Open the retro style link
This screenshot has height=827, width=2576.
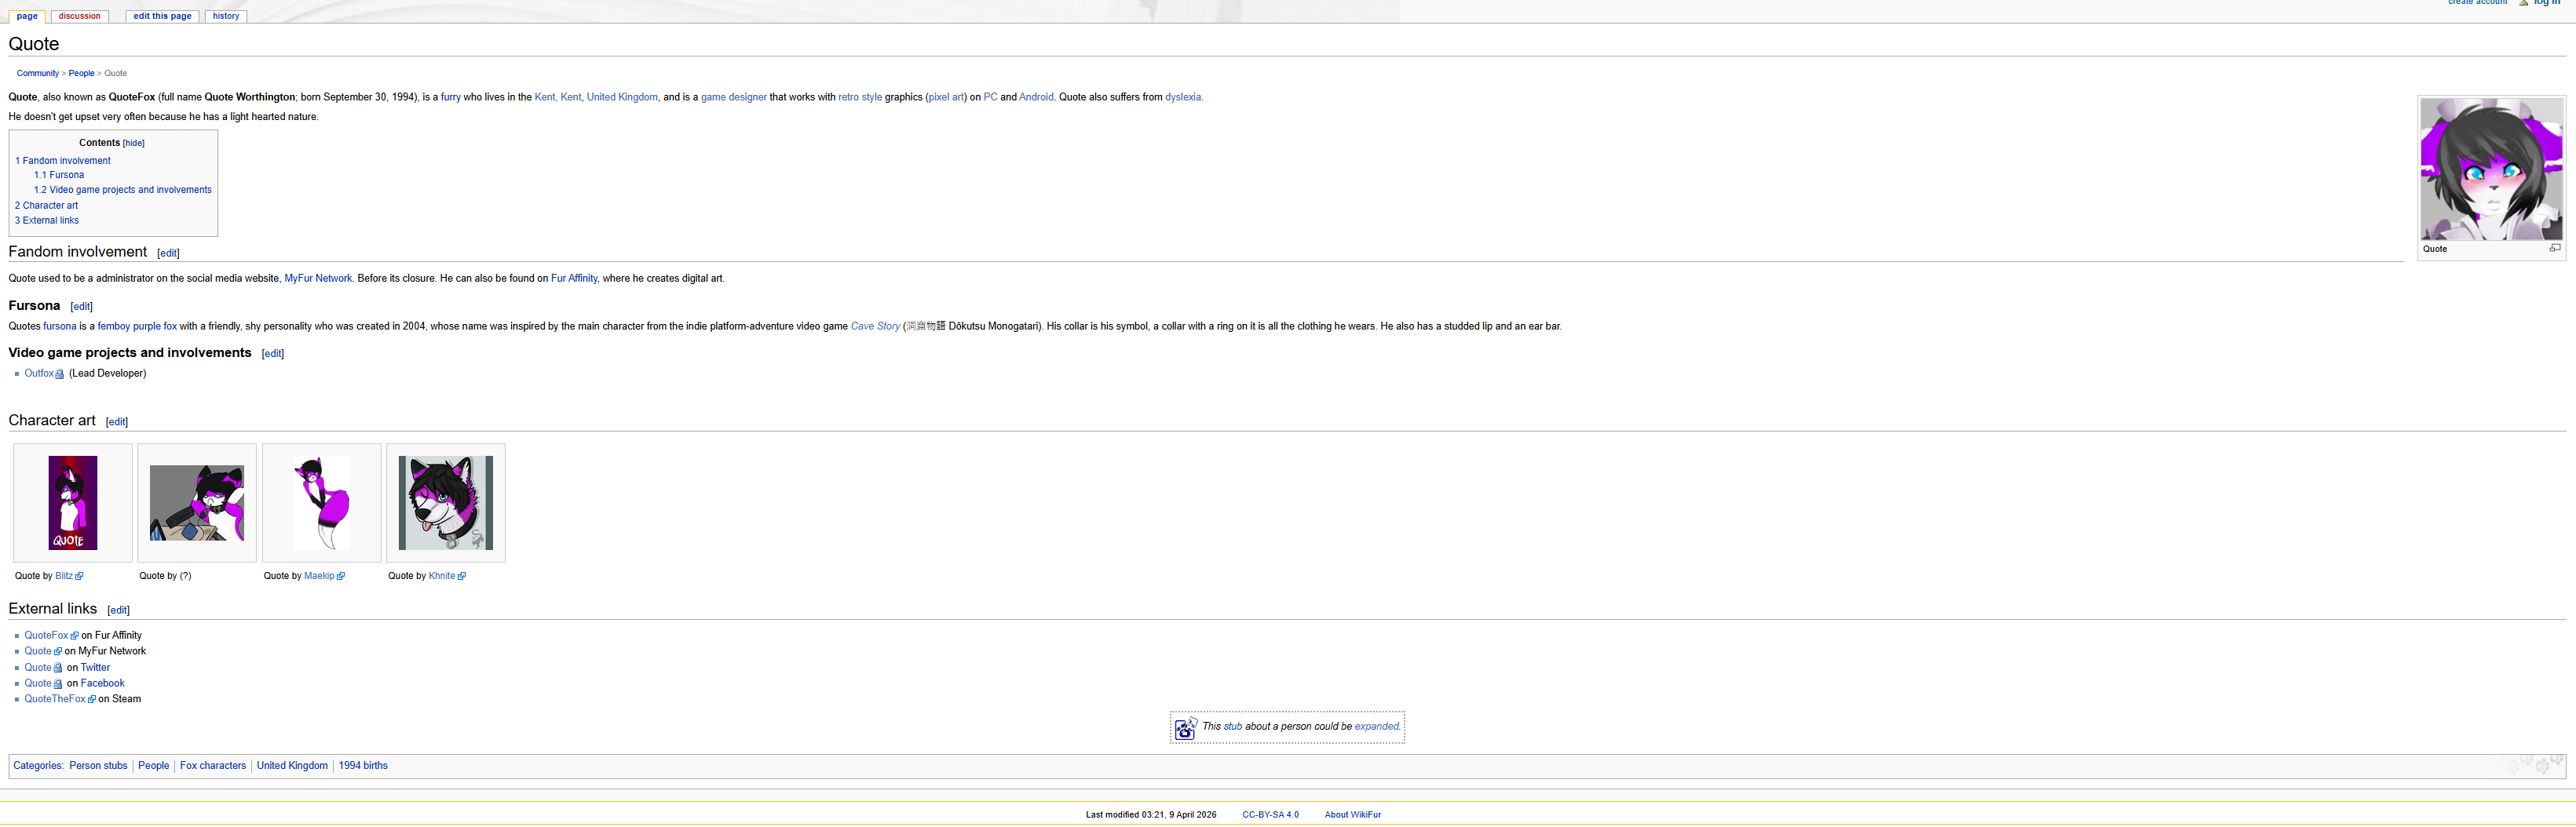click(x=860, y=97)
